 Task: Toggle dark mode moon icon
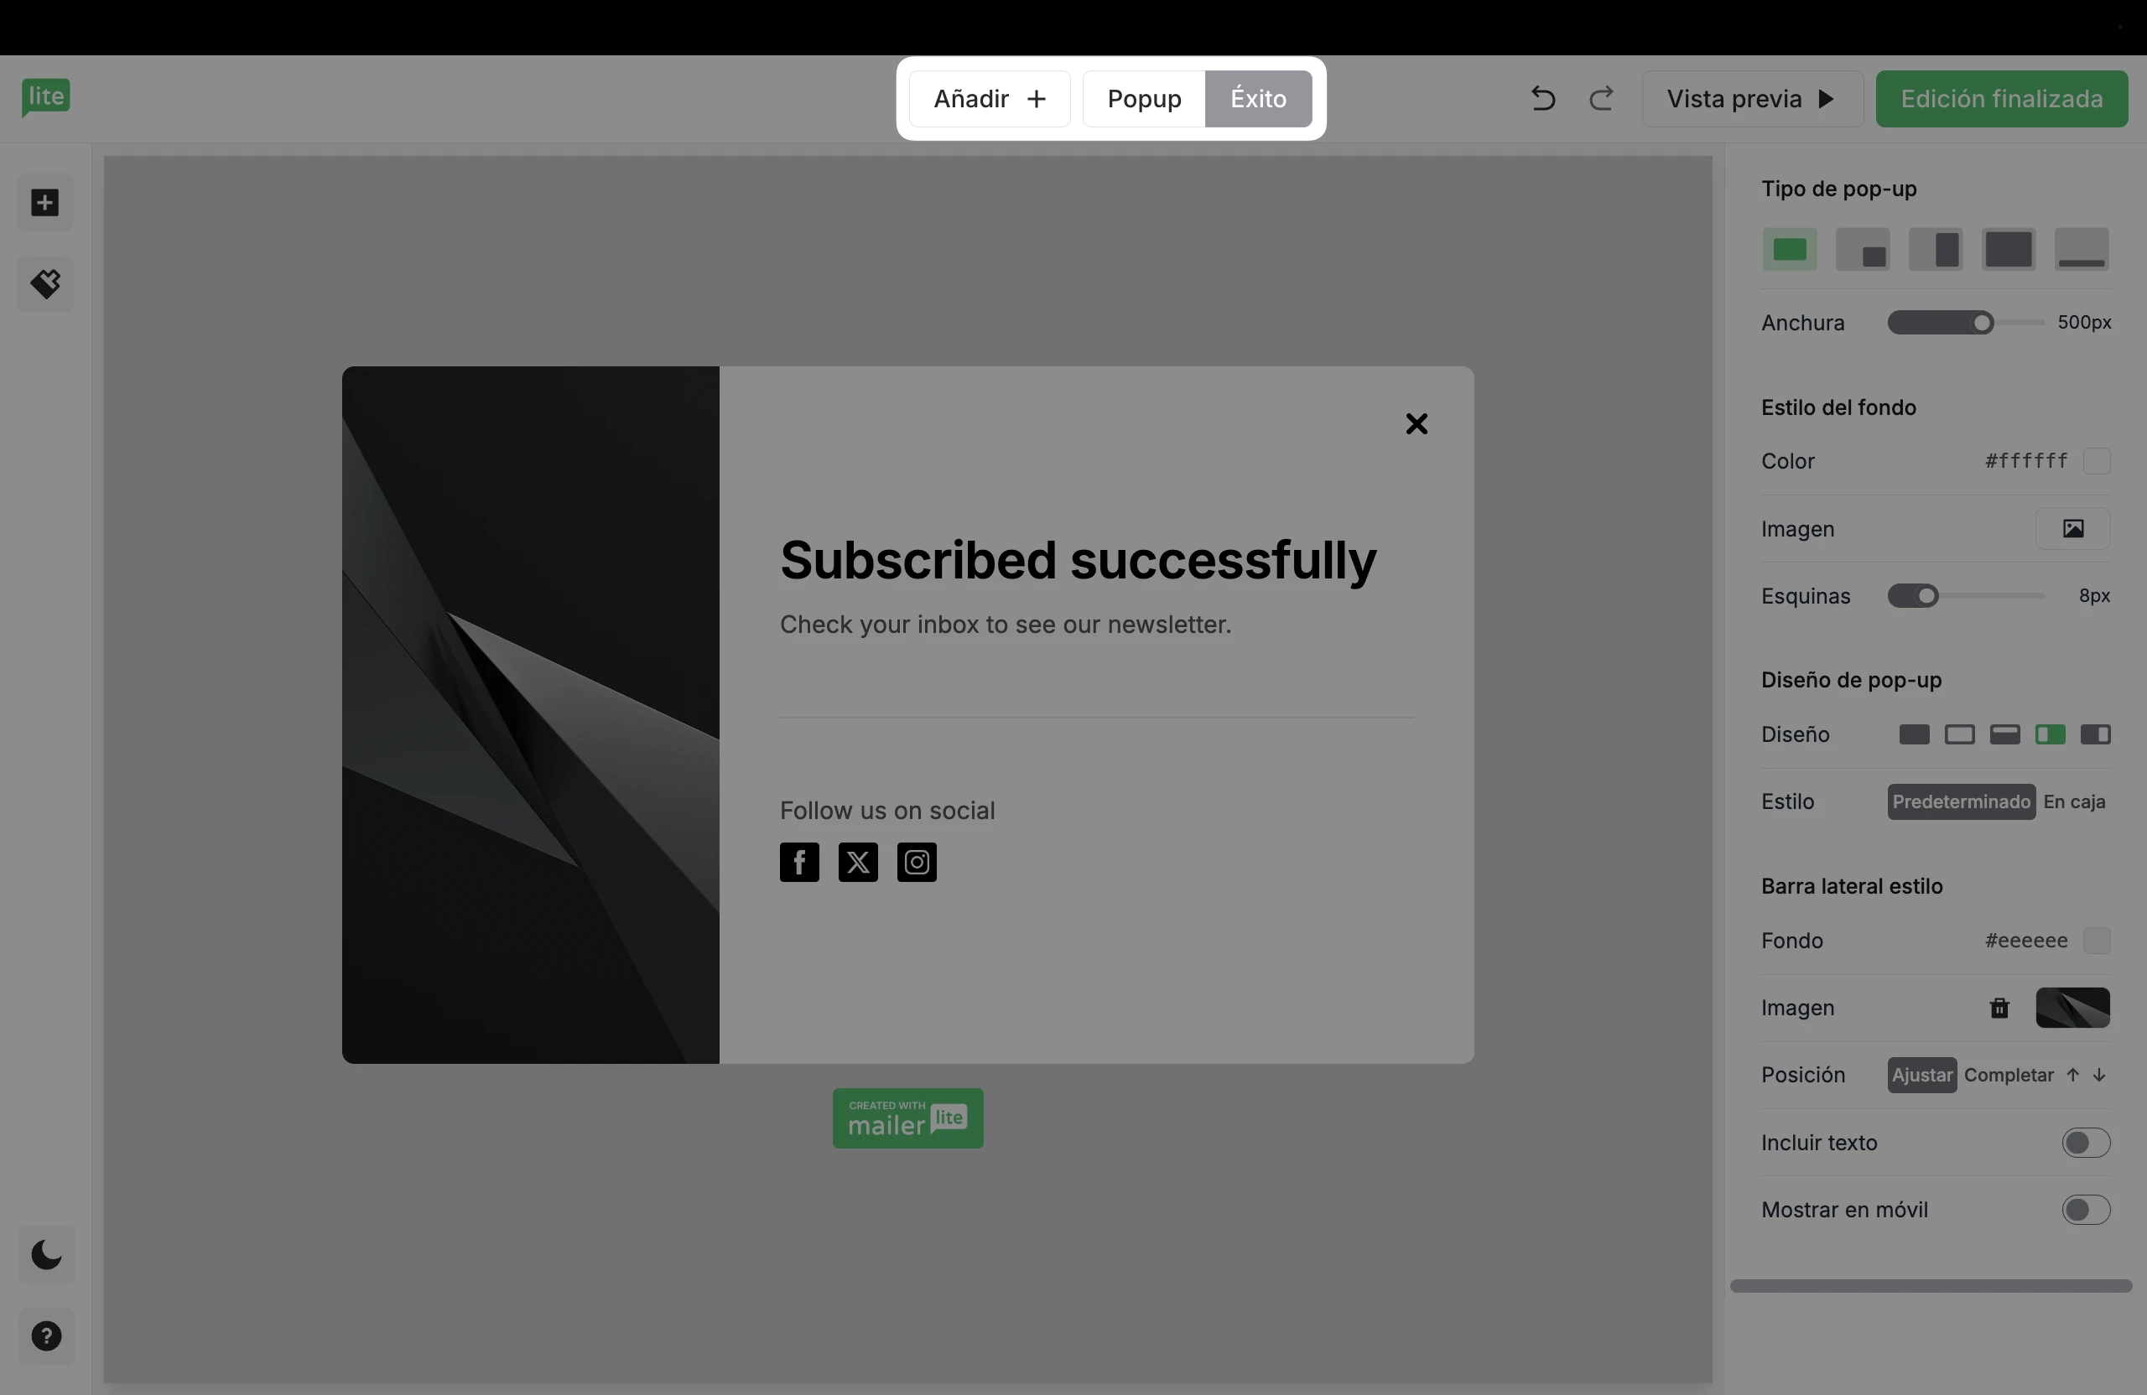(45, 1254)
